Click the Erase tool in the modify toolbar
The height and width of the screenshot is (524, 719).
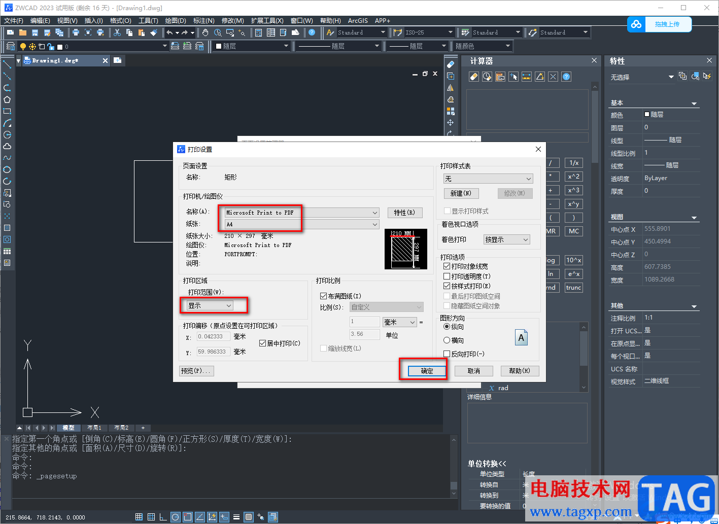point(450,64)
